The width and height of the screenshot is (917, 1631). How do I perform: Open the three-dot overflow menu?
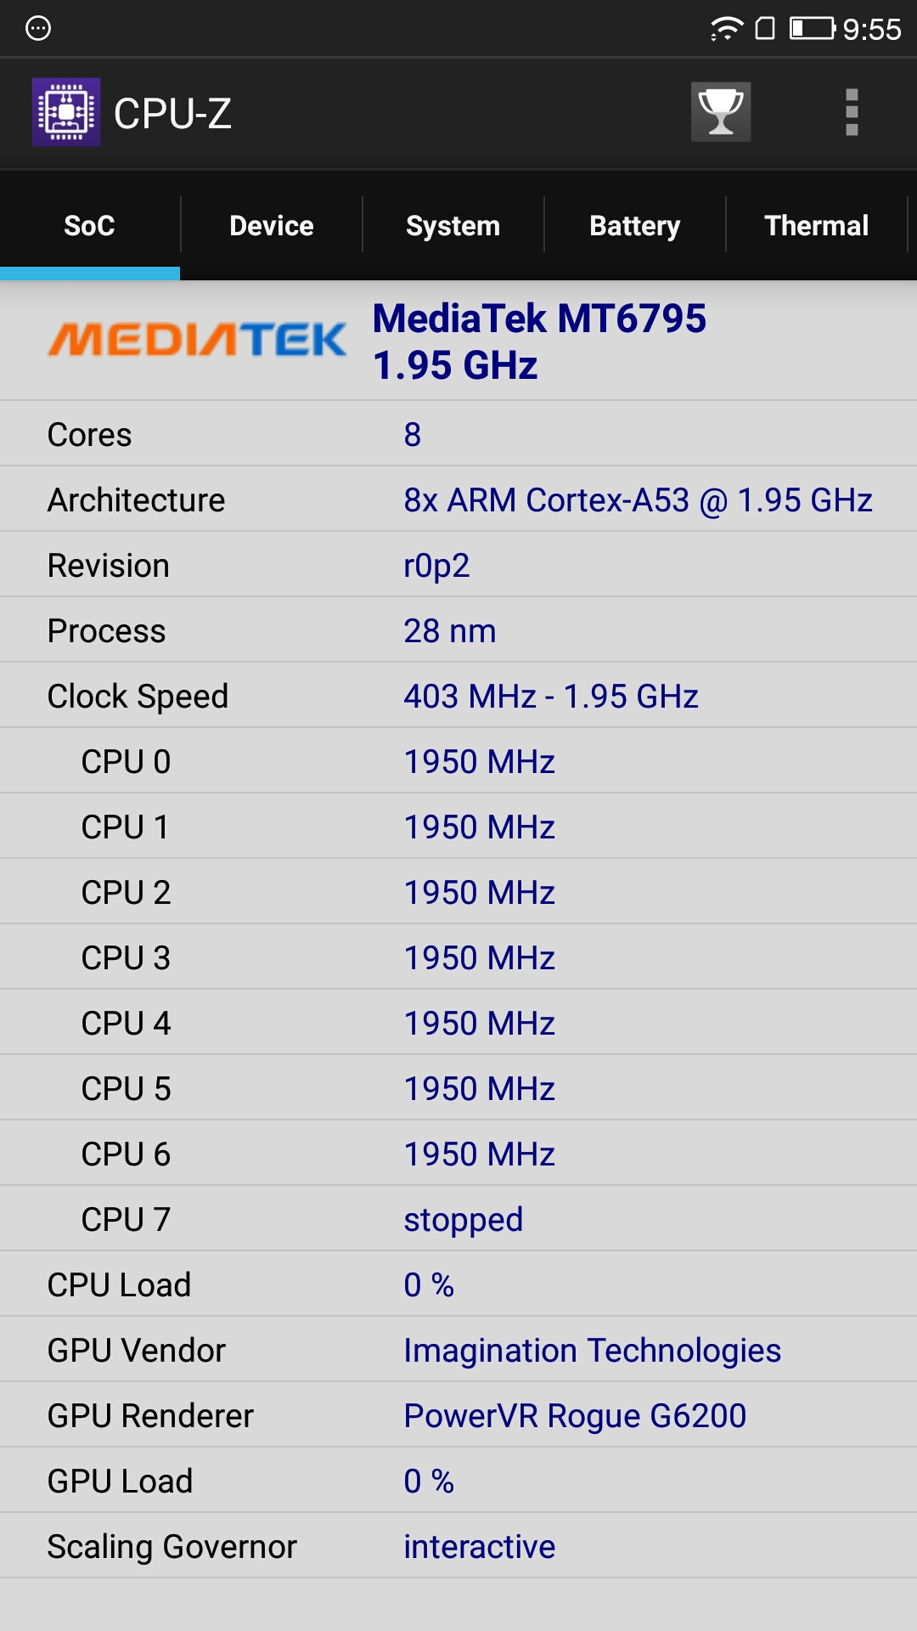pyautogui.click(x=852, y=112)
